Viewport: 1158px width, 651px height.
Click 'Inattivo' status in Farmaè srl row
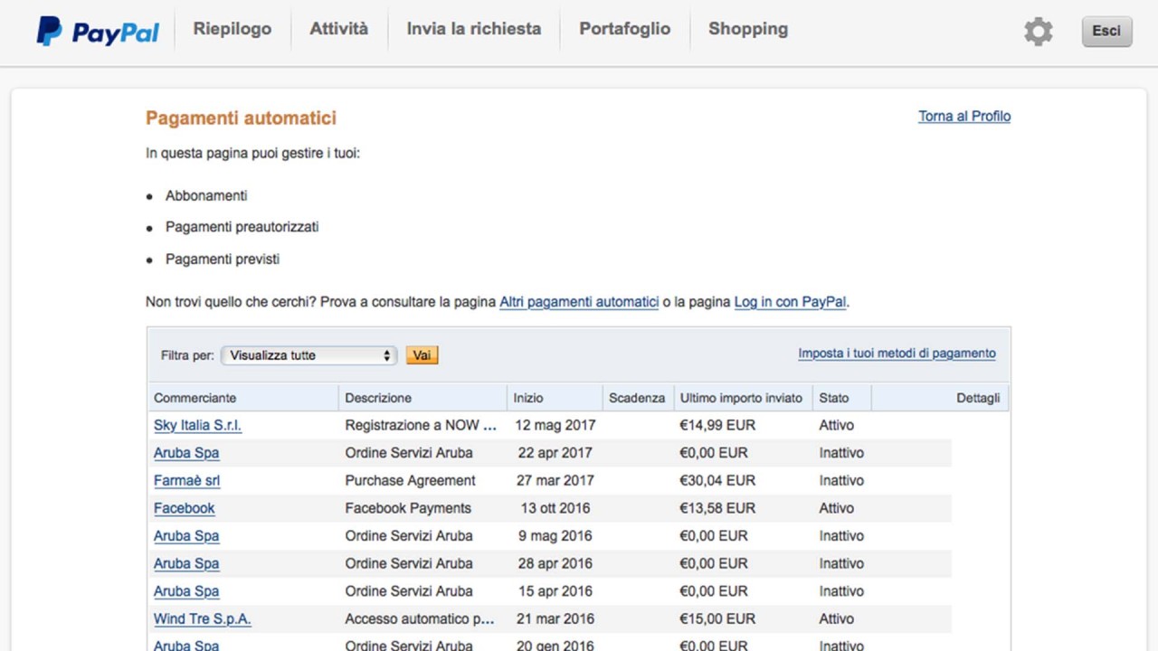[x=841, y=481]
